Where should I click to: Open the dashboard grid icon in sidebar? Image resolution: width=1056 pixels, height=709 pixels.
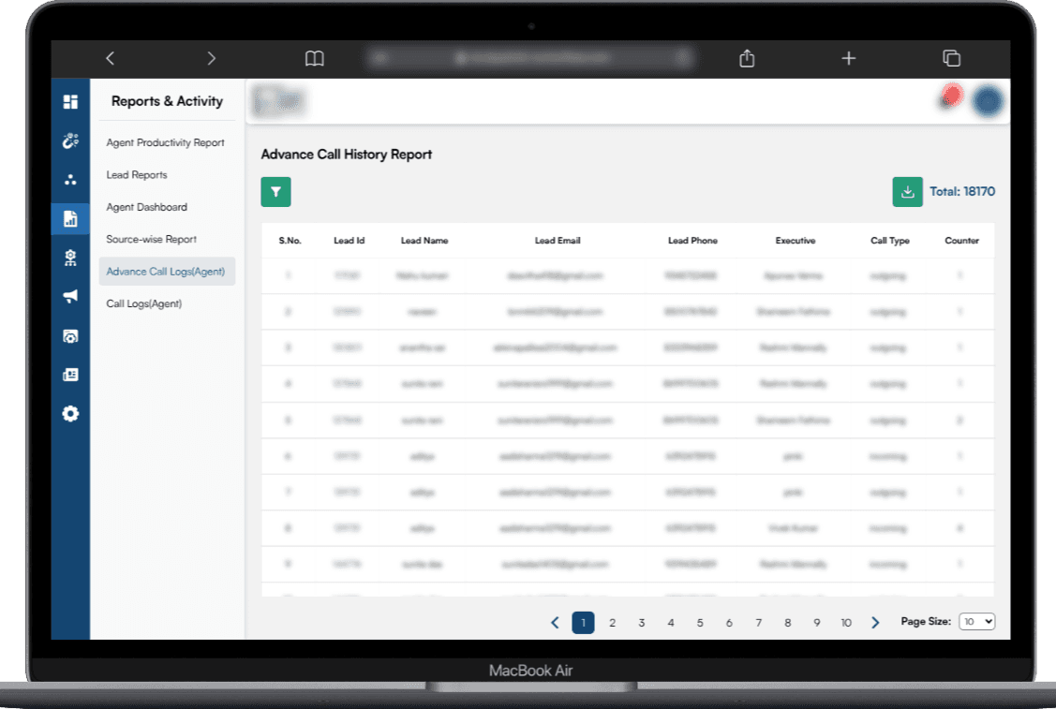[69, 100]
